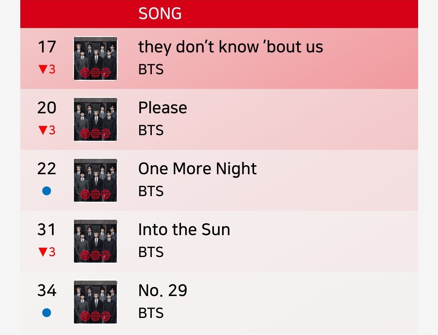438x335 pixels.
Task: Select the song title Please
Action: tap(162, 108)
